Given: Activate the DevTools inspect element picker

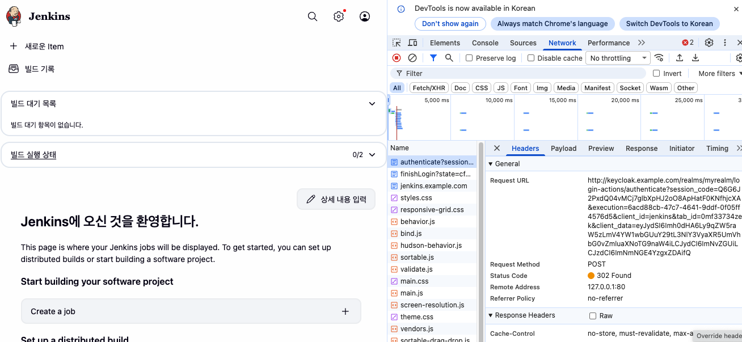Looking at the screenshot, I should tap(397, 43).
